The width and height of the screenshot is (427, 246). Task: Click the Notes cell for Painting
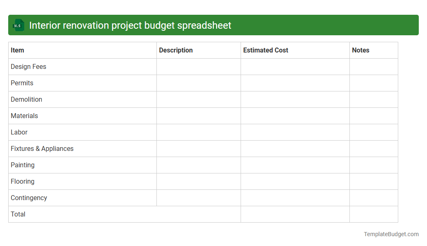[373, 165]
